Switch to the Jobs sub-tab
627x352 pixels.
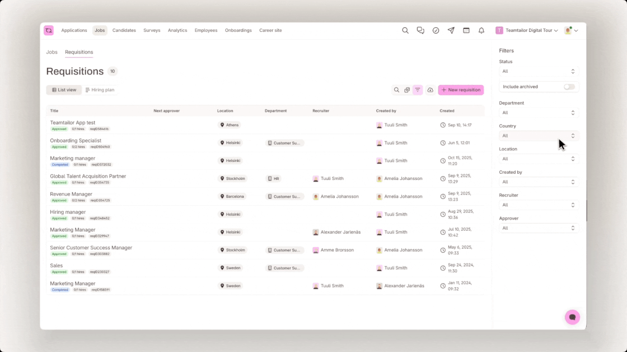point(52,52)
